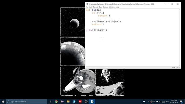Open the purple round app on the taskbar
185x104 pixels.
tap(62, 101)
